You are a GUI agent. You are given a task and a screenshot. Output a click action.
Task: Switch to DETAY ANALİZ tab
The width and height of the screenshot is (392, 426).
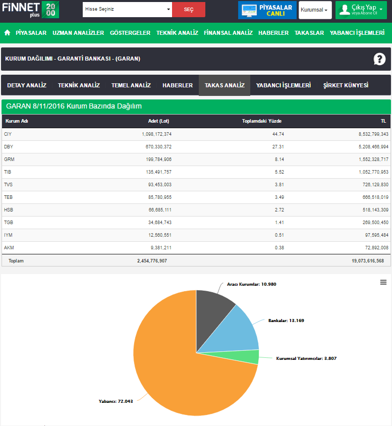(27, 85)
